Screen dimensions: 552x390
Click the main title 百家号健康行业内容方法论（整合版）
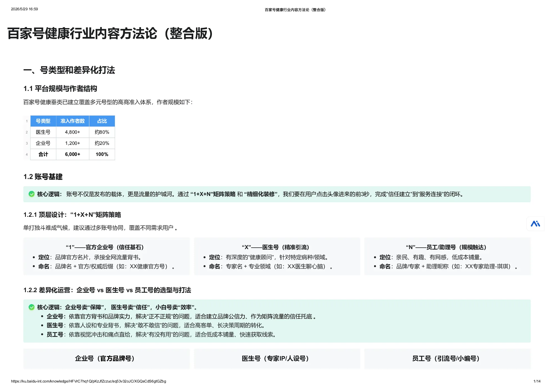pyautogui.click(x=110, y=33)
